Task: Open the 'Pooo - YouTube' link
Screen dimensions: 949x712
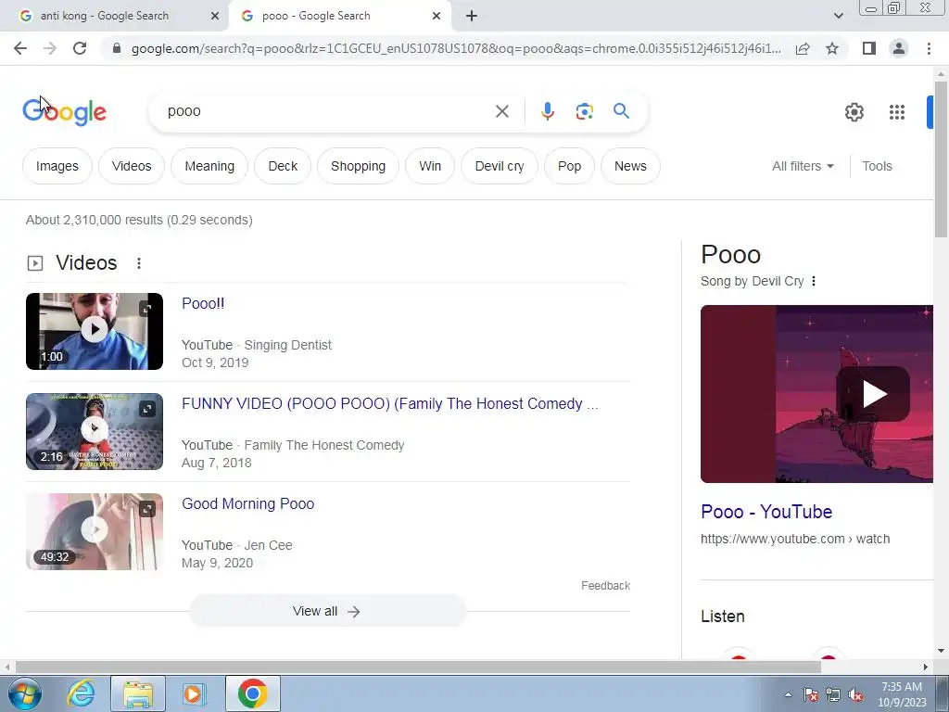Action: [766, 512]
